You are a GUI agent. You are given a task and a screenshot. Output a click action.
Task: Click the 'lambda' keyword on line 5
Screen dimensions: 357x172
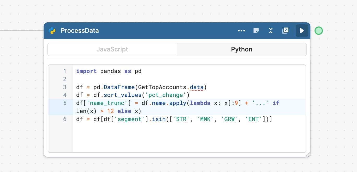coord(200,103)
